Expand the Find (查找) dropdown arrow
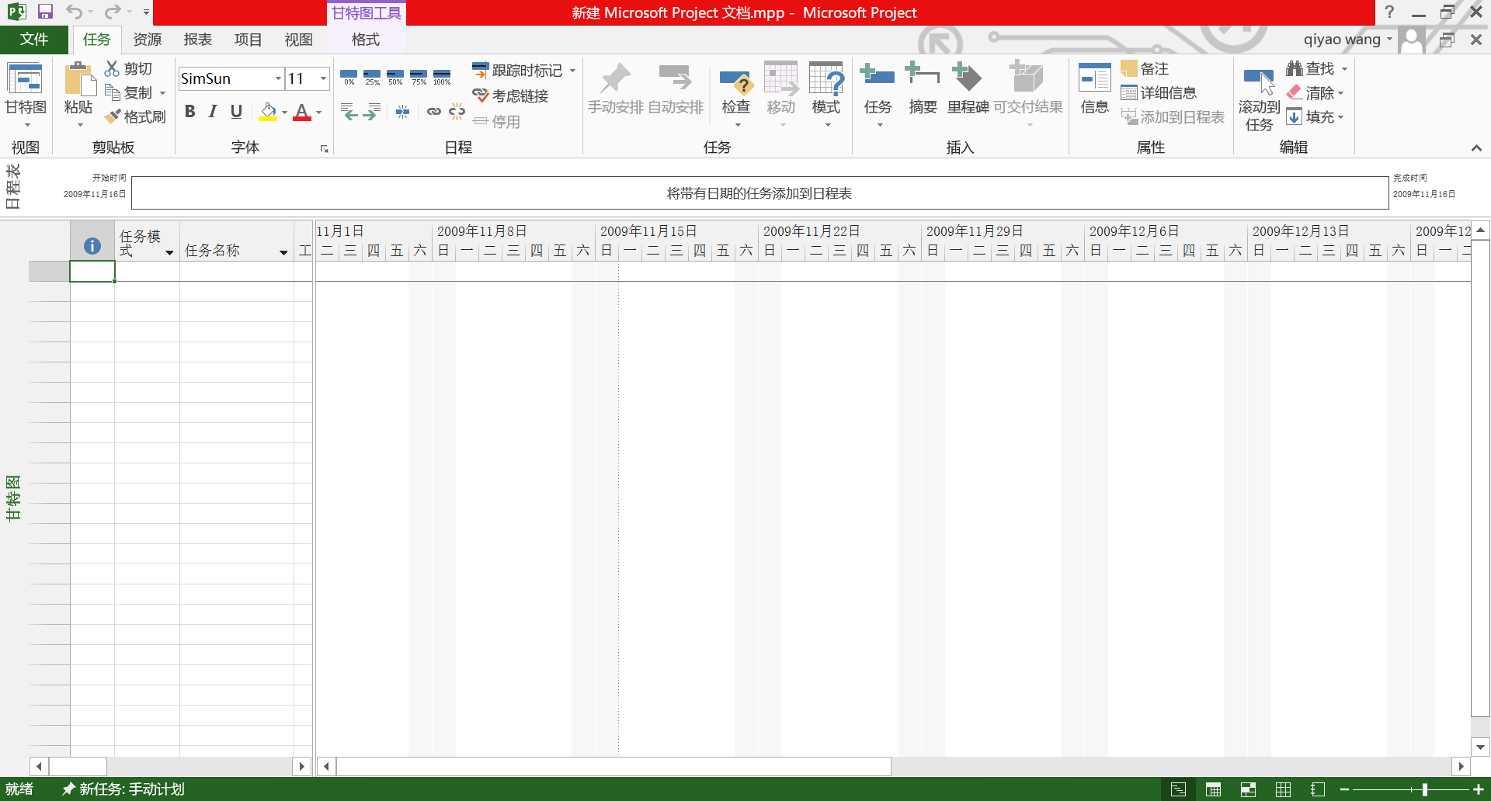This screenshot has width=1491, height=801. click(x=1344, y=69)
